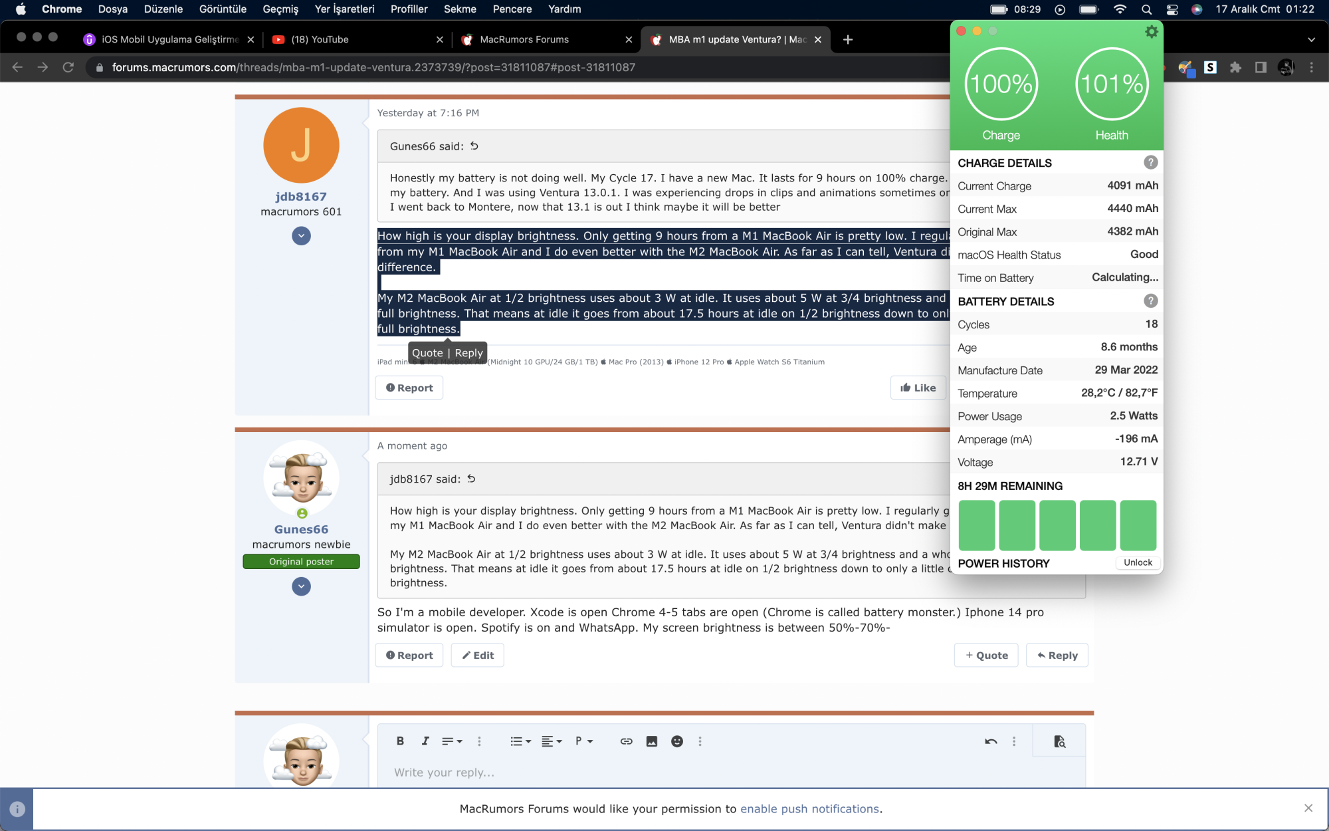Toggle italic formatting in reply editor
The height and width of the screenshot is (831, 1329).
coord(425,741)
